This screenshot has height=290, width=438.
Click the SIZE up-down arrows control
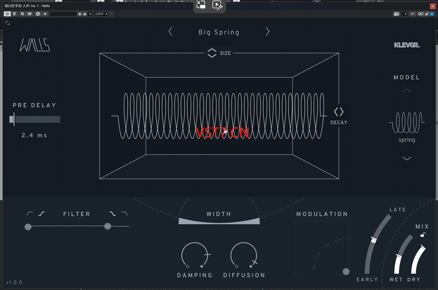(x=212, y=53)
